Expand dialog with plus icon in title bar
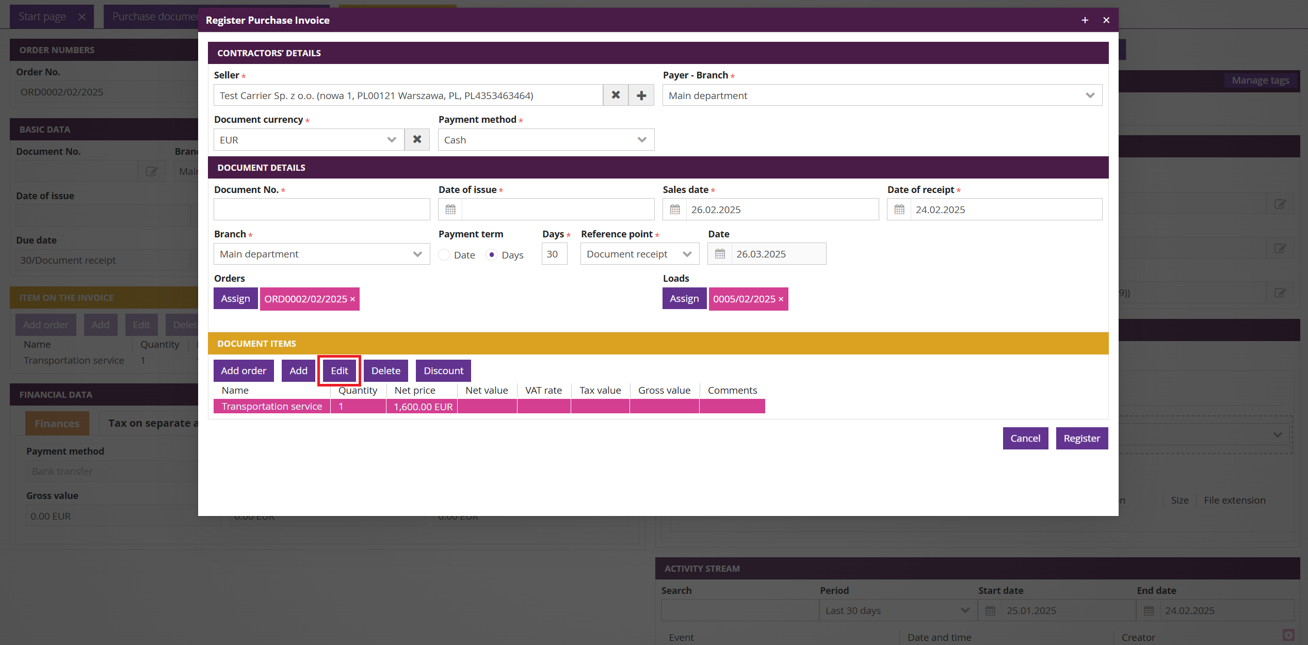 1085,20
